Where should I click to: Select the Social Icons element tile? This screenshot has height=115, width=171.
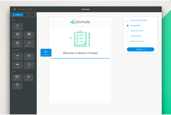(28, 78)
